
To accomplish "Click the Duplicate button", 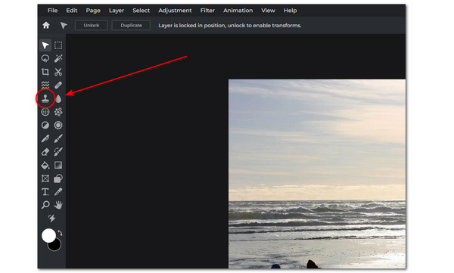I will (x=131, y=25).
